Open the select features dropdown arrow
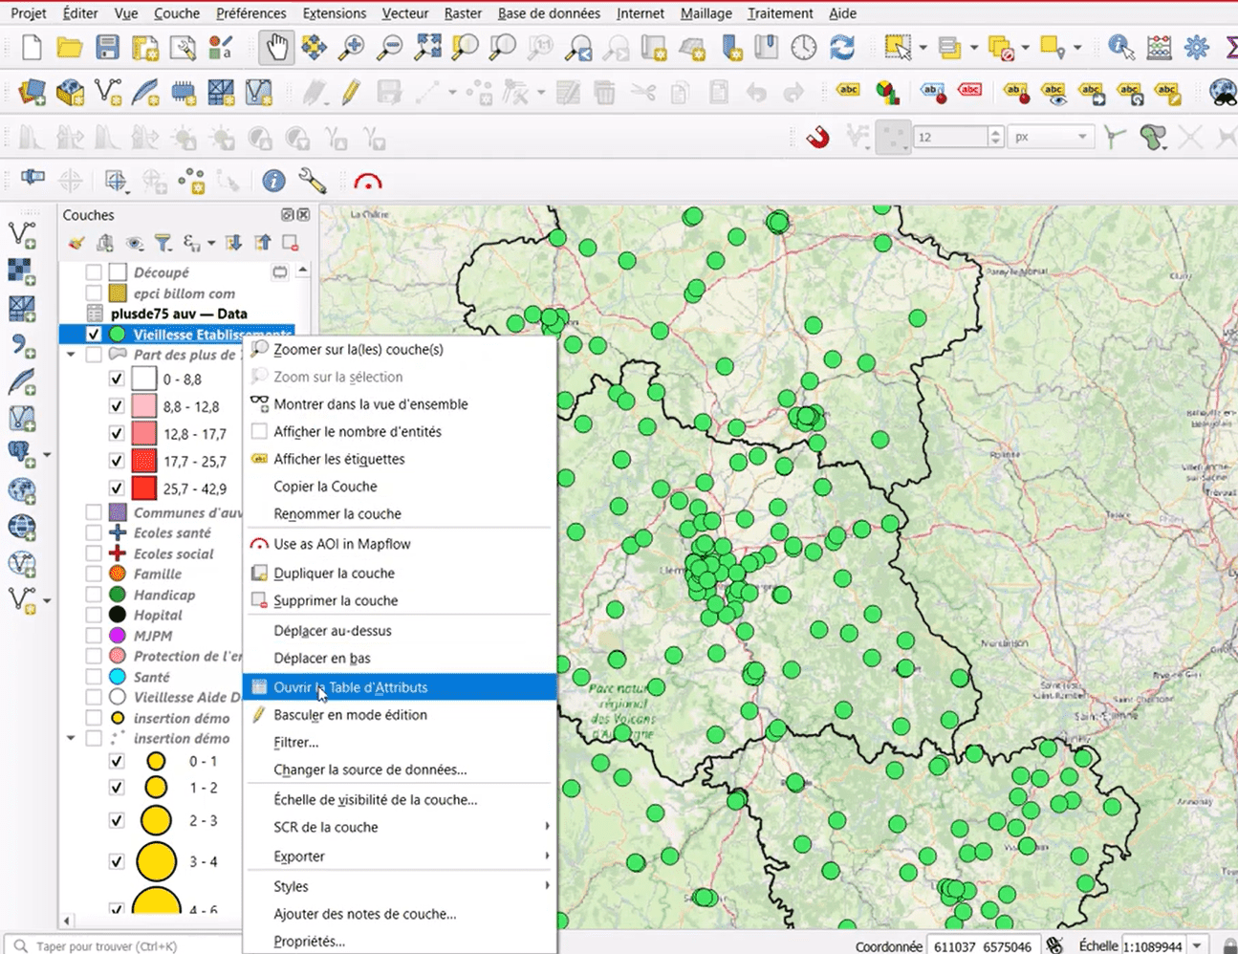Image resolution: width=1238 pixels, height=954 pixels. (923, 47)
